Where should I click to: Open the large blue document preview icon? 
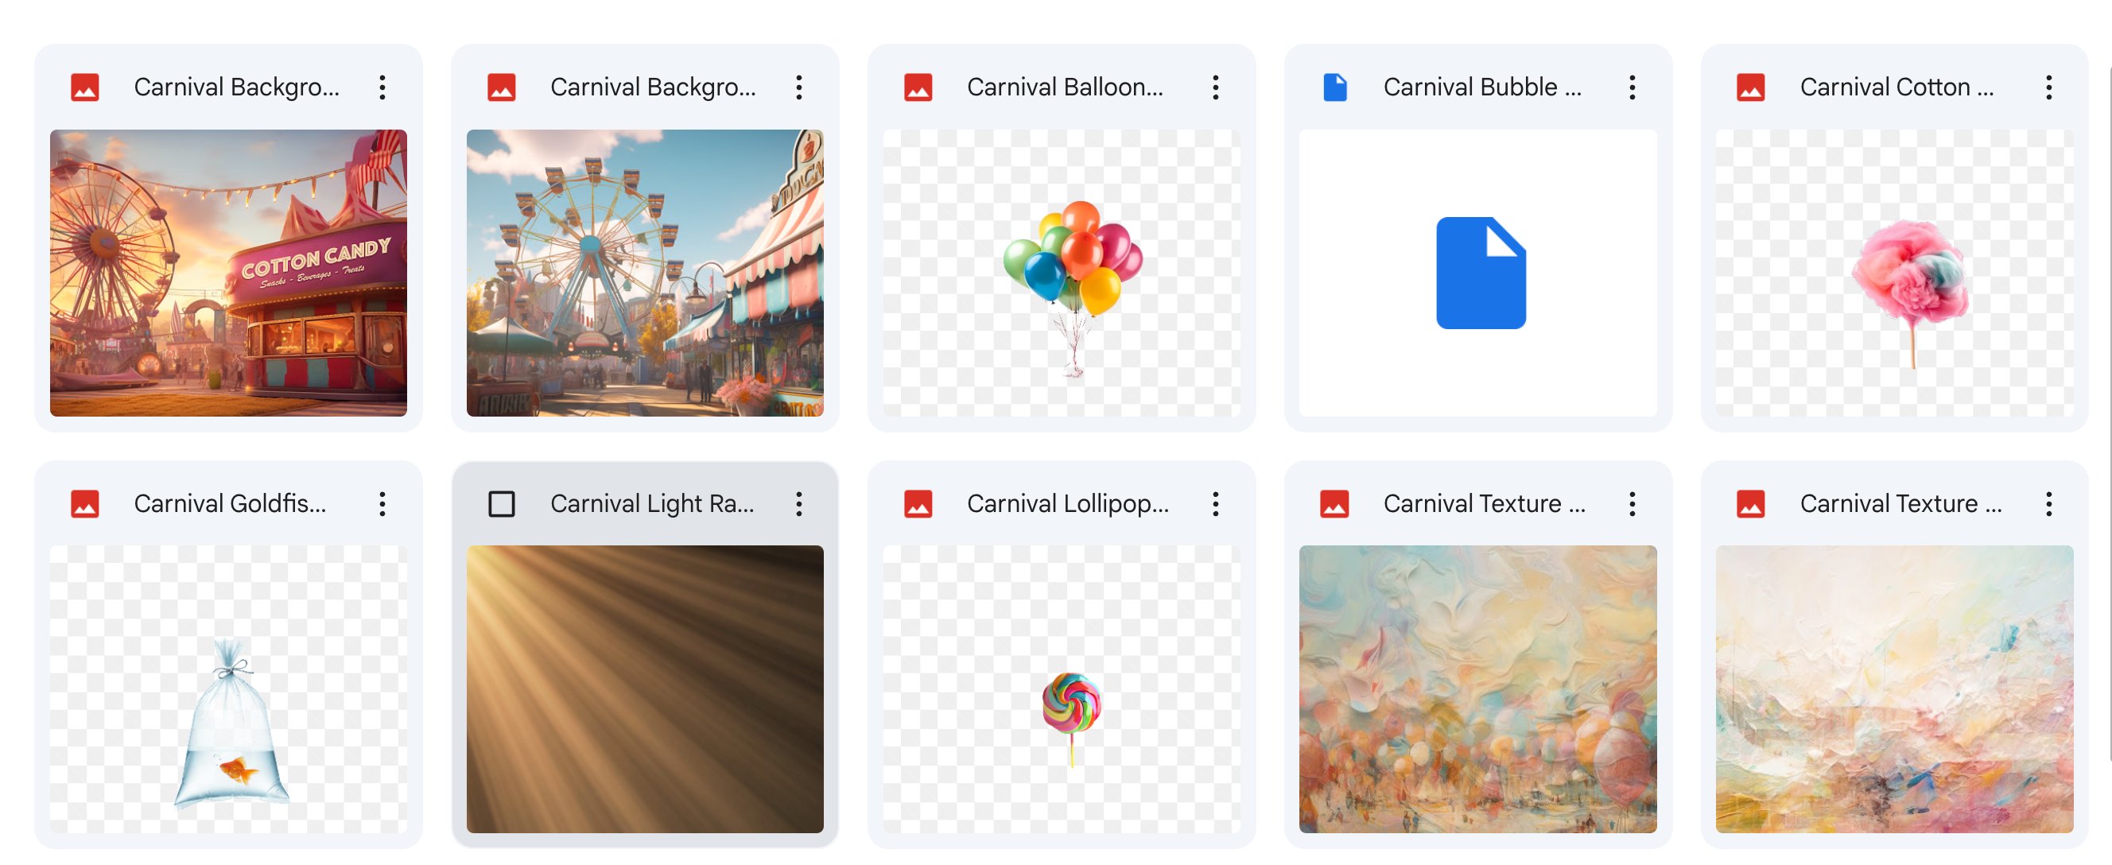[x=1481, y=273]
